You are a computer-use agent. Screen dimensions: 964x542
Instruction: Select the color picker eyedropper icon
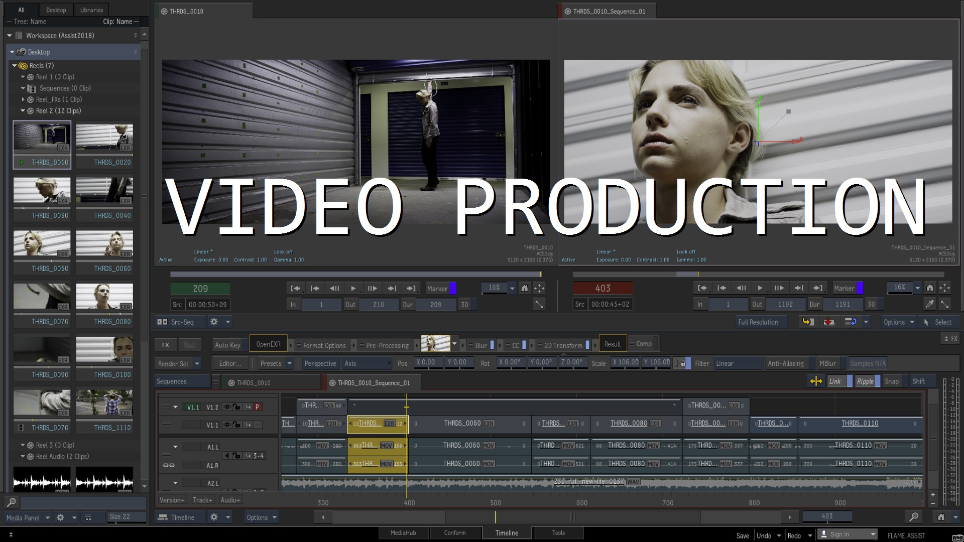point(929,304)
